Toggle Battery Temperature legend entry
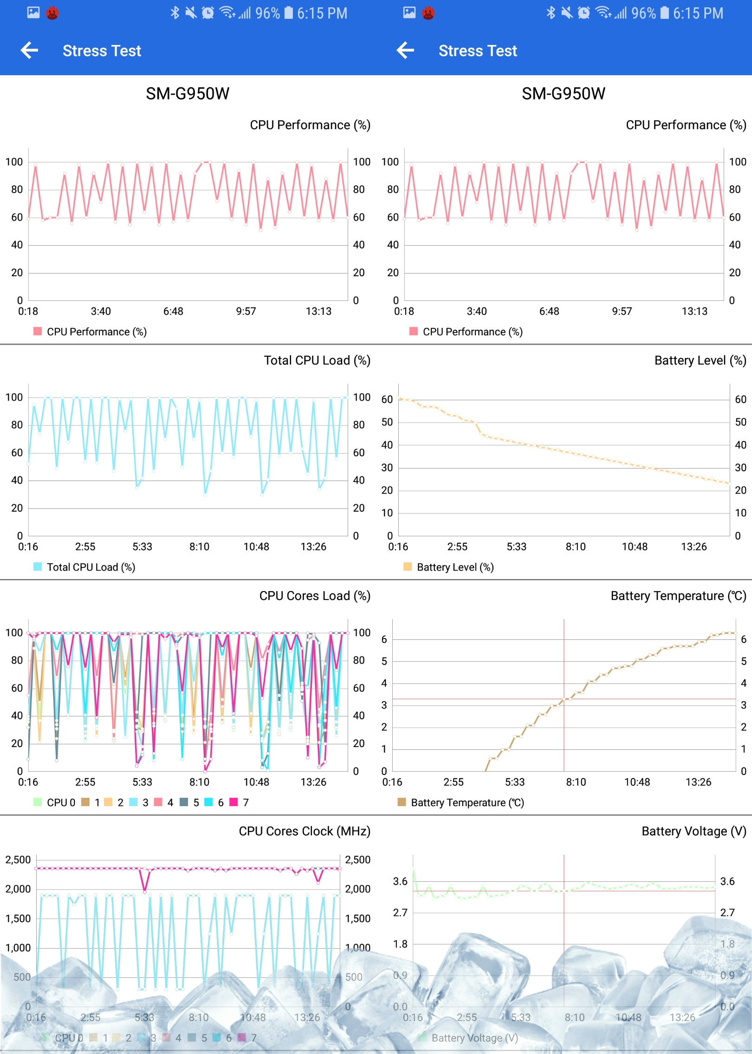Image resolution: width=752 pixels, height=1054 pixels. click(461, 802)
